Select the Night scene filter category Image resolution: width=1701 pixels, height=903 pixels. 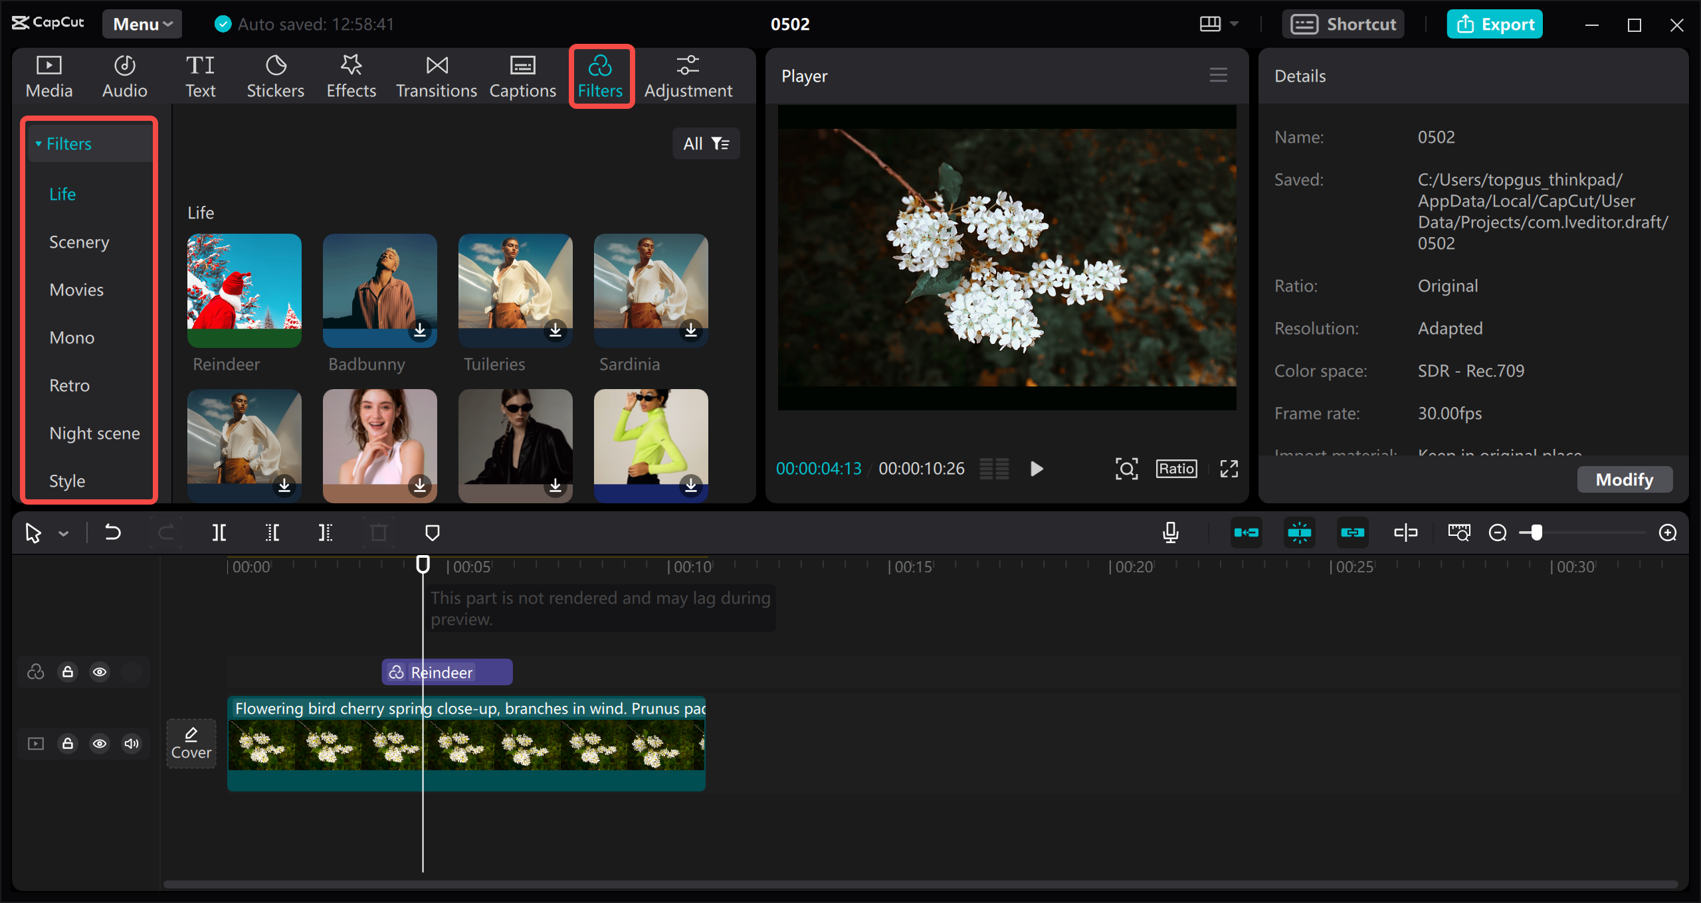(x=94, y=432)
